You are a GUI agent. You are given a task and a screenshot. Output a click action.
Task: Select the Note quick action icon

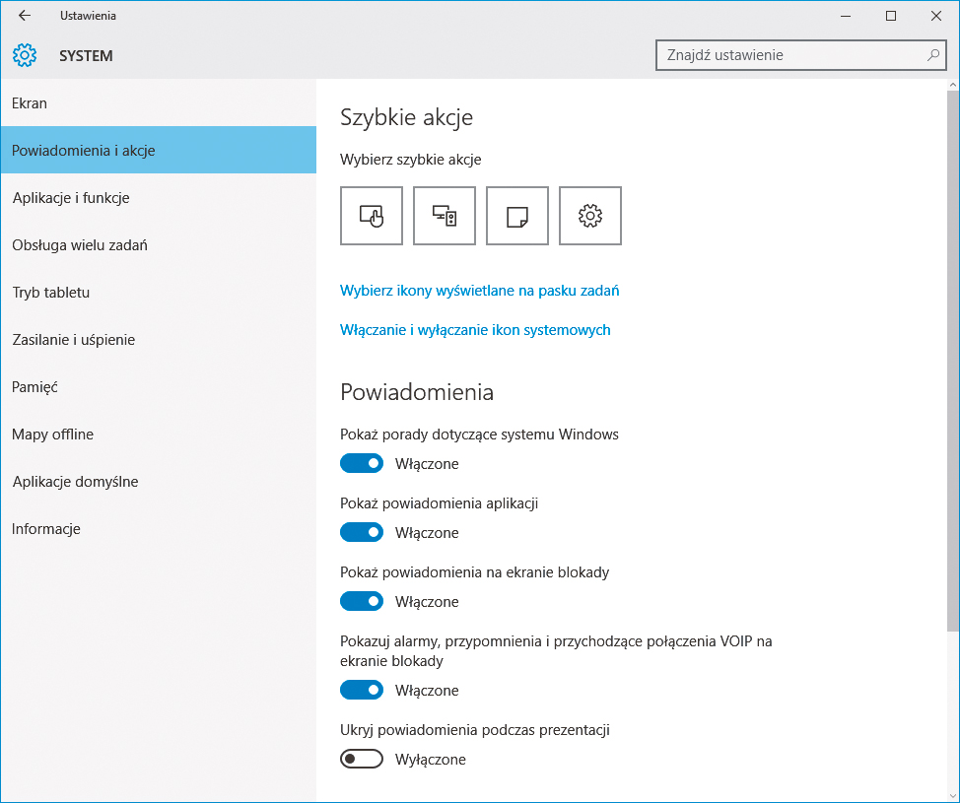tap(516, 215)
